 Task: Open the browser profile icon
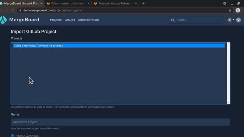pos(238,10)
